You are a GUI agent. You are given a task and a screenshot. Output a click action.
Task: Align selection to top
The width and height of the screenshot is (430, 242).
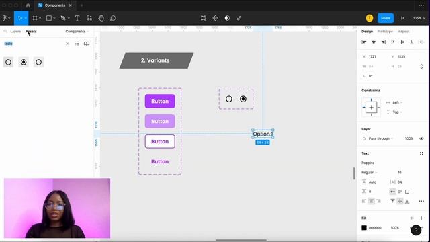click(x=392, y=42)
